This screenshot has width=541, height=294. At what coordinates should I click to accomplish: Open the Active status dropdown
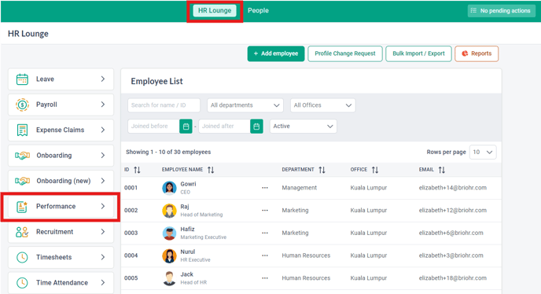pos(304,127)
